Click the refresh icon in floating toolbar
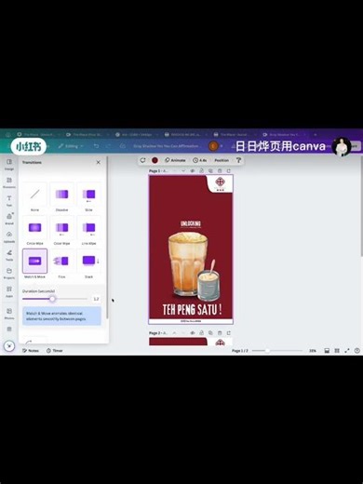Image resolution: width=363 pixels, height=484 pixels. [142, 160]
